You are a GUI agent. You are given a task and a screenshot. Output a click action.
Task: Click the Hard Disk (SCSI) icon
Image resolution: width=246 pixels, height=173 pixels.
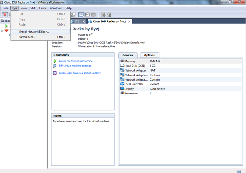pyautogui.click(x=122, y=66)
